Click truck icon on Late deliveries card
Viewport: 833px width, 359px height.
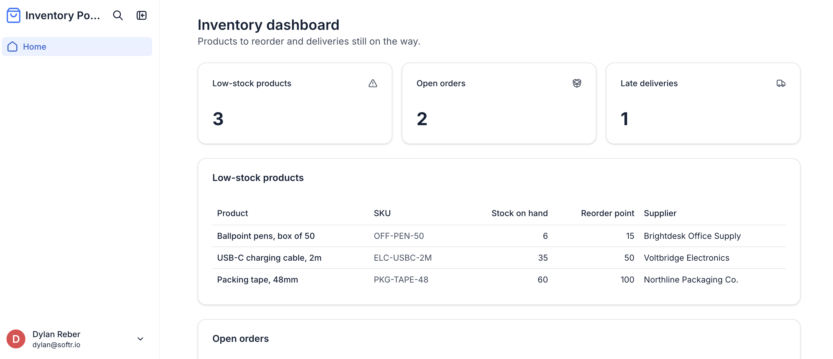[780, 83]
